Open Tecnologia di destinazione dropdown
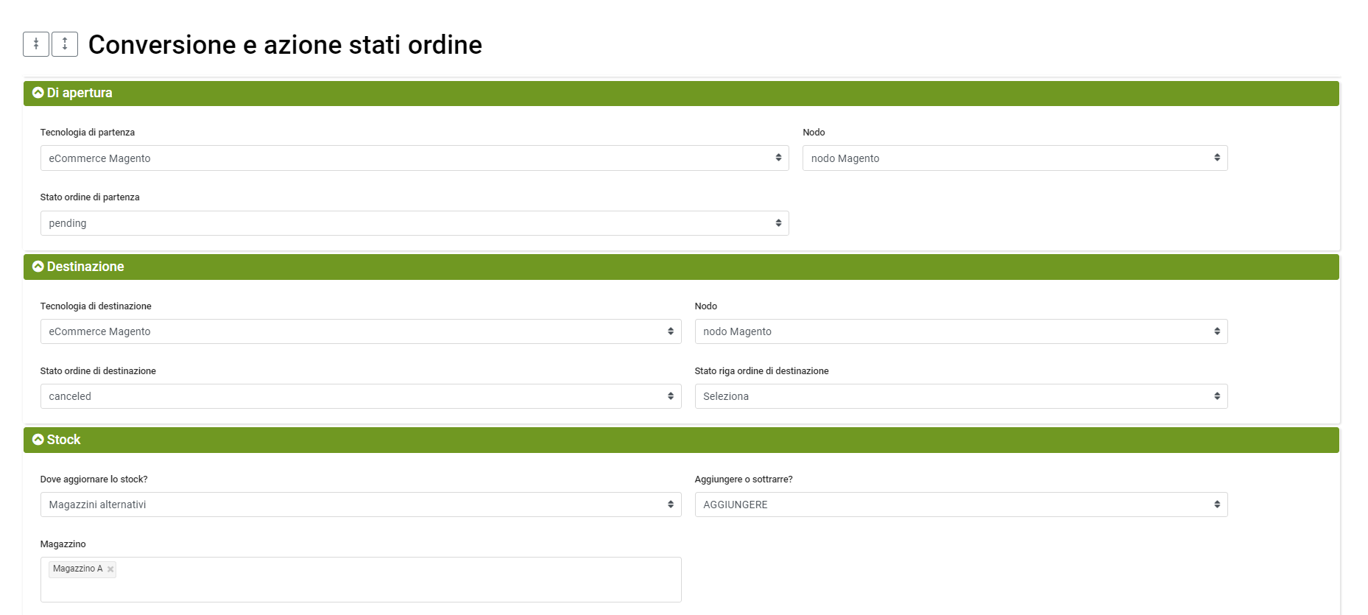This screenshot has height=615, width=1368. click(360, 331)
